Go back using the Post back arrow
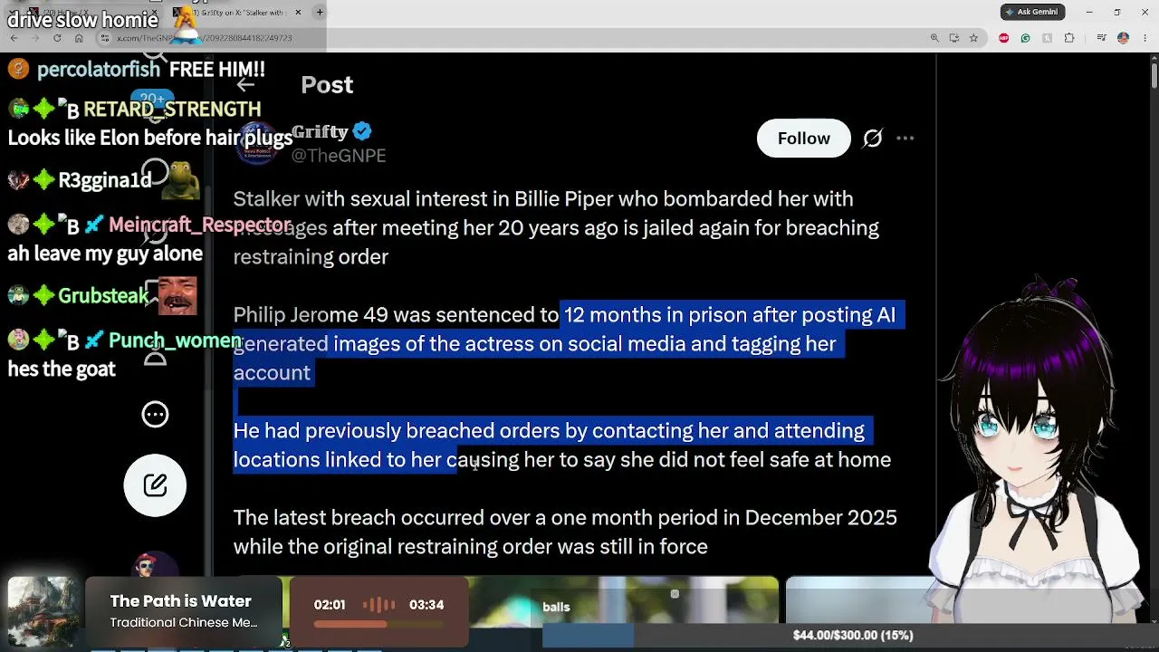This screenshot has height=652, width=1159. 245,85
